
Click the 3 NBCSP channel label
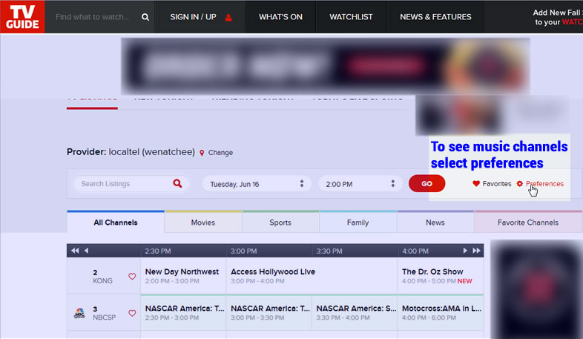point(104,313)
